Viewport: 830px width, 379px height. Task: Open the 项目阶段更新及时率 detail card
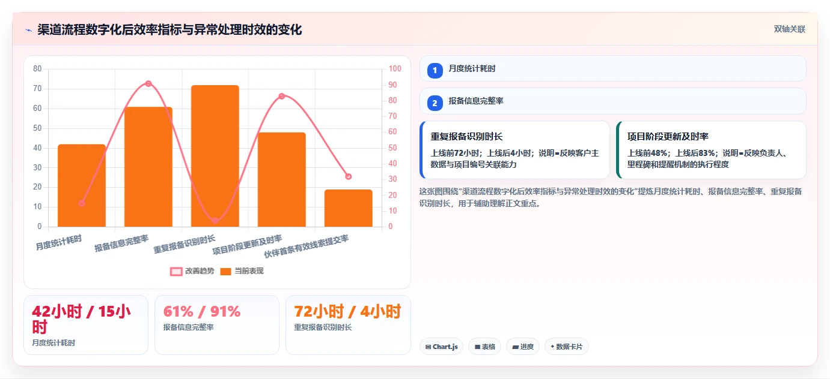coord(711,150)
